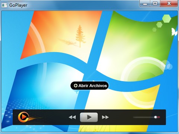Click the white volume slider knob

156,117
